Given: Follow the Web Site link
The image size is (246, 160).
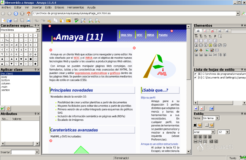Looking at the screenshot, I should pos(126,35).
